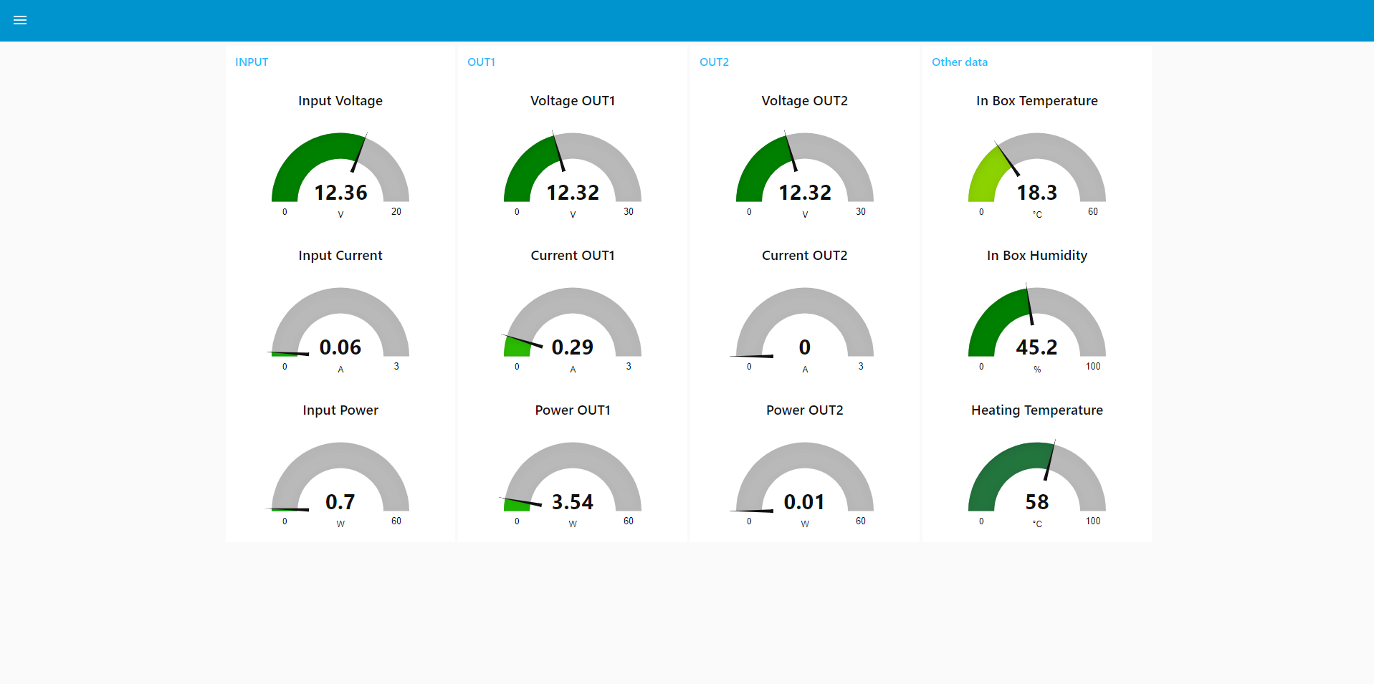The height and width of the screenshot is (684, 1374).
Task: Click the Input Power title
Action: (340, 410)
